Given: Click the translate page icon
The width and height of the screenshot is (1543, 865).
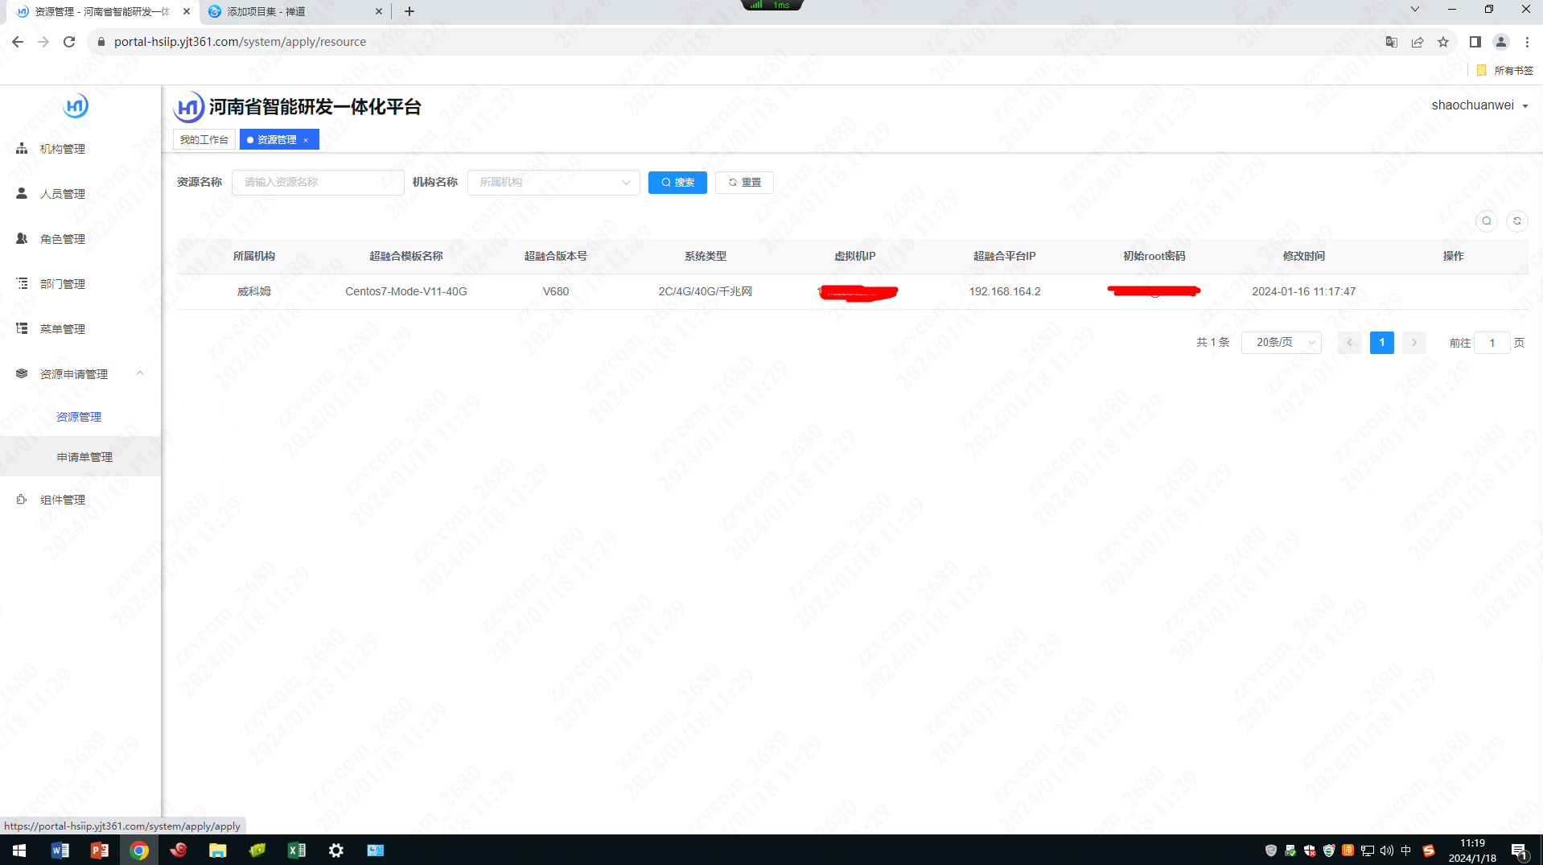Looking at the screenshot, I should coord(1392,42).
